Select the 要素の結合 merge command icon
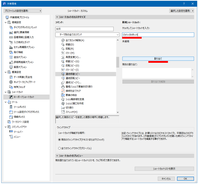The width and height of the screenshot is (198, 184). pos(63,95)
